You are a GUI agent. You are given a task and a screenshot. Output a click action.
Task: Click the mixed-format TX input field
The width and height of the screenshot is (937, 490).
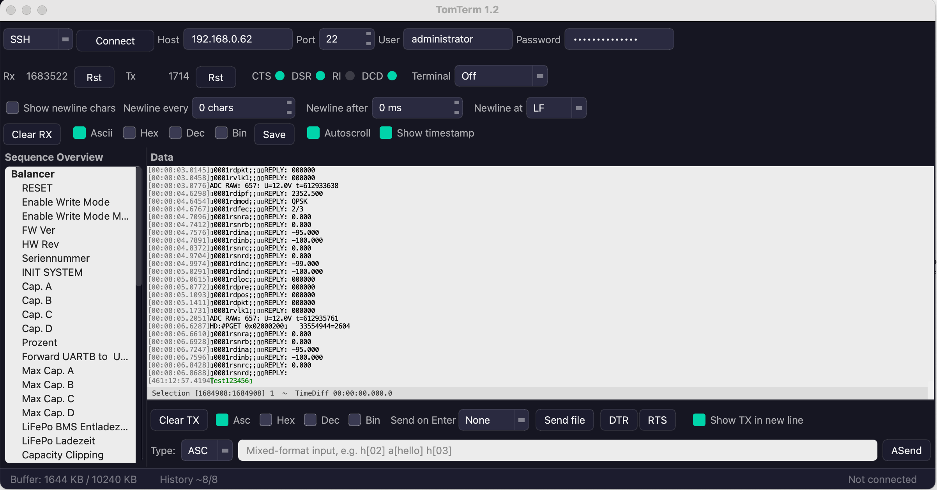[x=557, y=451]
